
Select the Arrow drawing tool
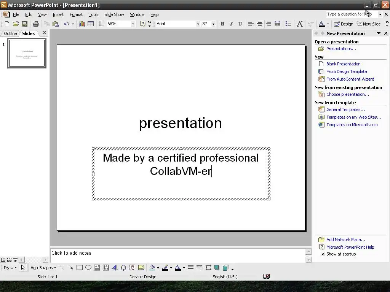coord(71,267)
